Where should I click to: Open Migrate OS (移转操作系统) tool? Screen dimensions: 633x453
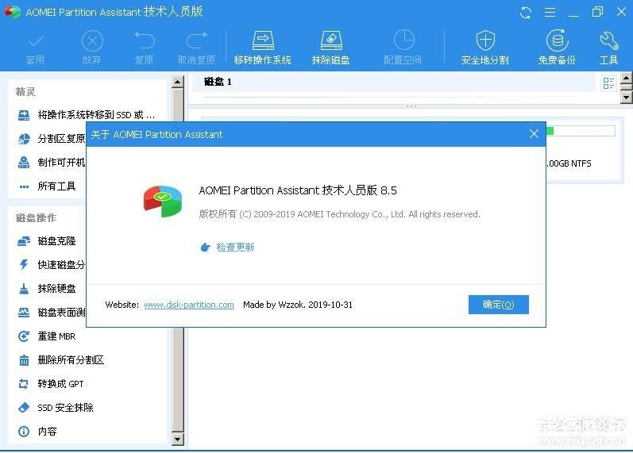pyautogui.click(x=262, y=47)
